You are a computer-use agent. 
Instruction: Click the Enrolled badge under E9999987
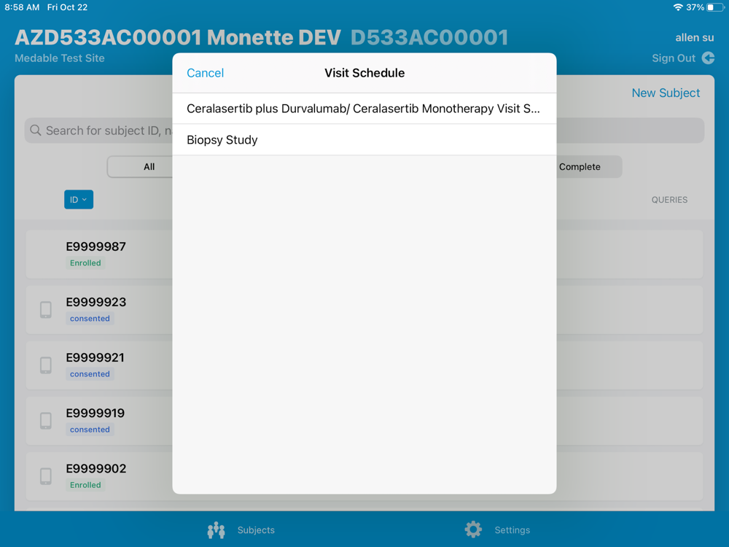85,263
